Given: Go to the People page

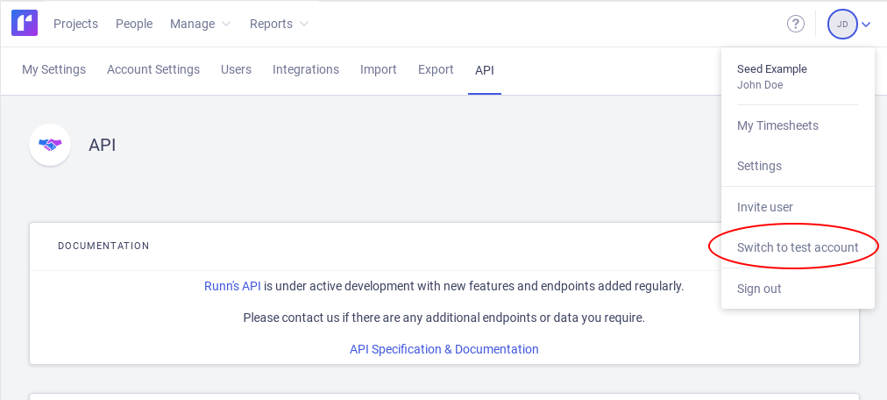Looking at the screenshot, I should (134, 24).
